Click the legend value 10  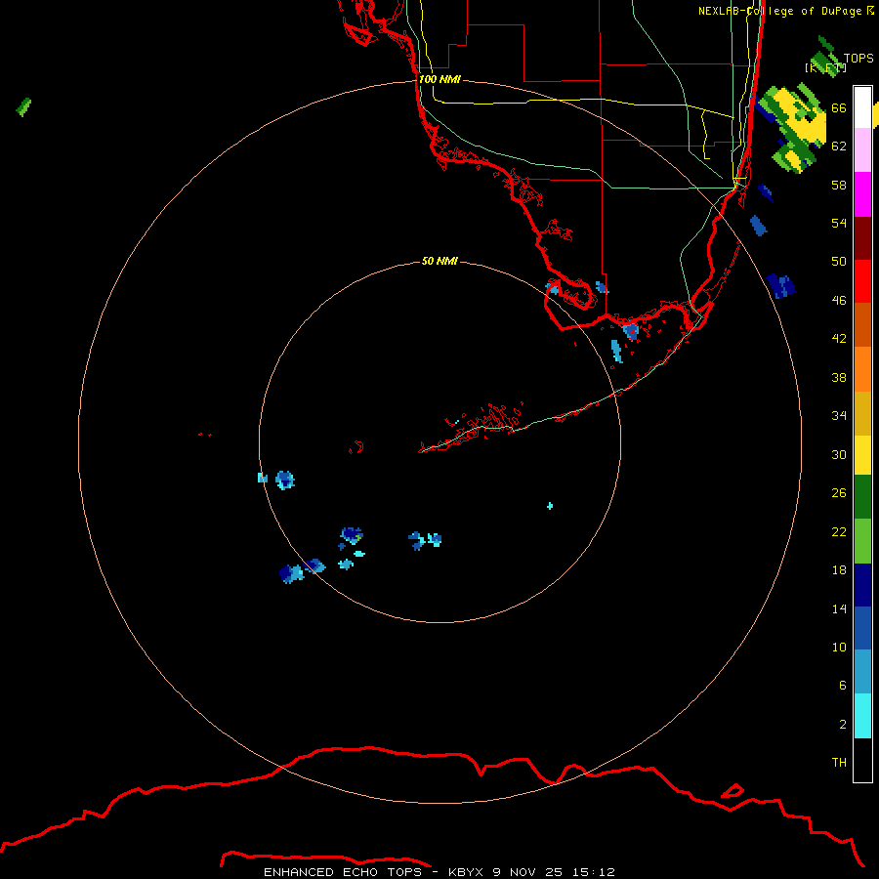click(x=839, y=647)
